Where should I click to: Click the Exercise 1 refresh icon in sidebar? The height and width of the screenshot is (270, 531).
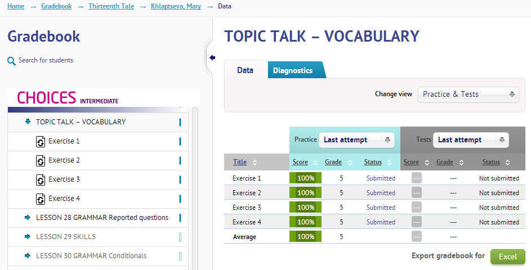(x=40, y=141)
